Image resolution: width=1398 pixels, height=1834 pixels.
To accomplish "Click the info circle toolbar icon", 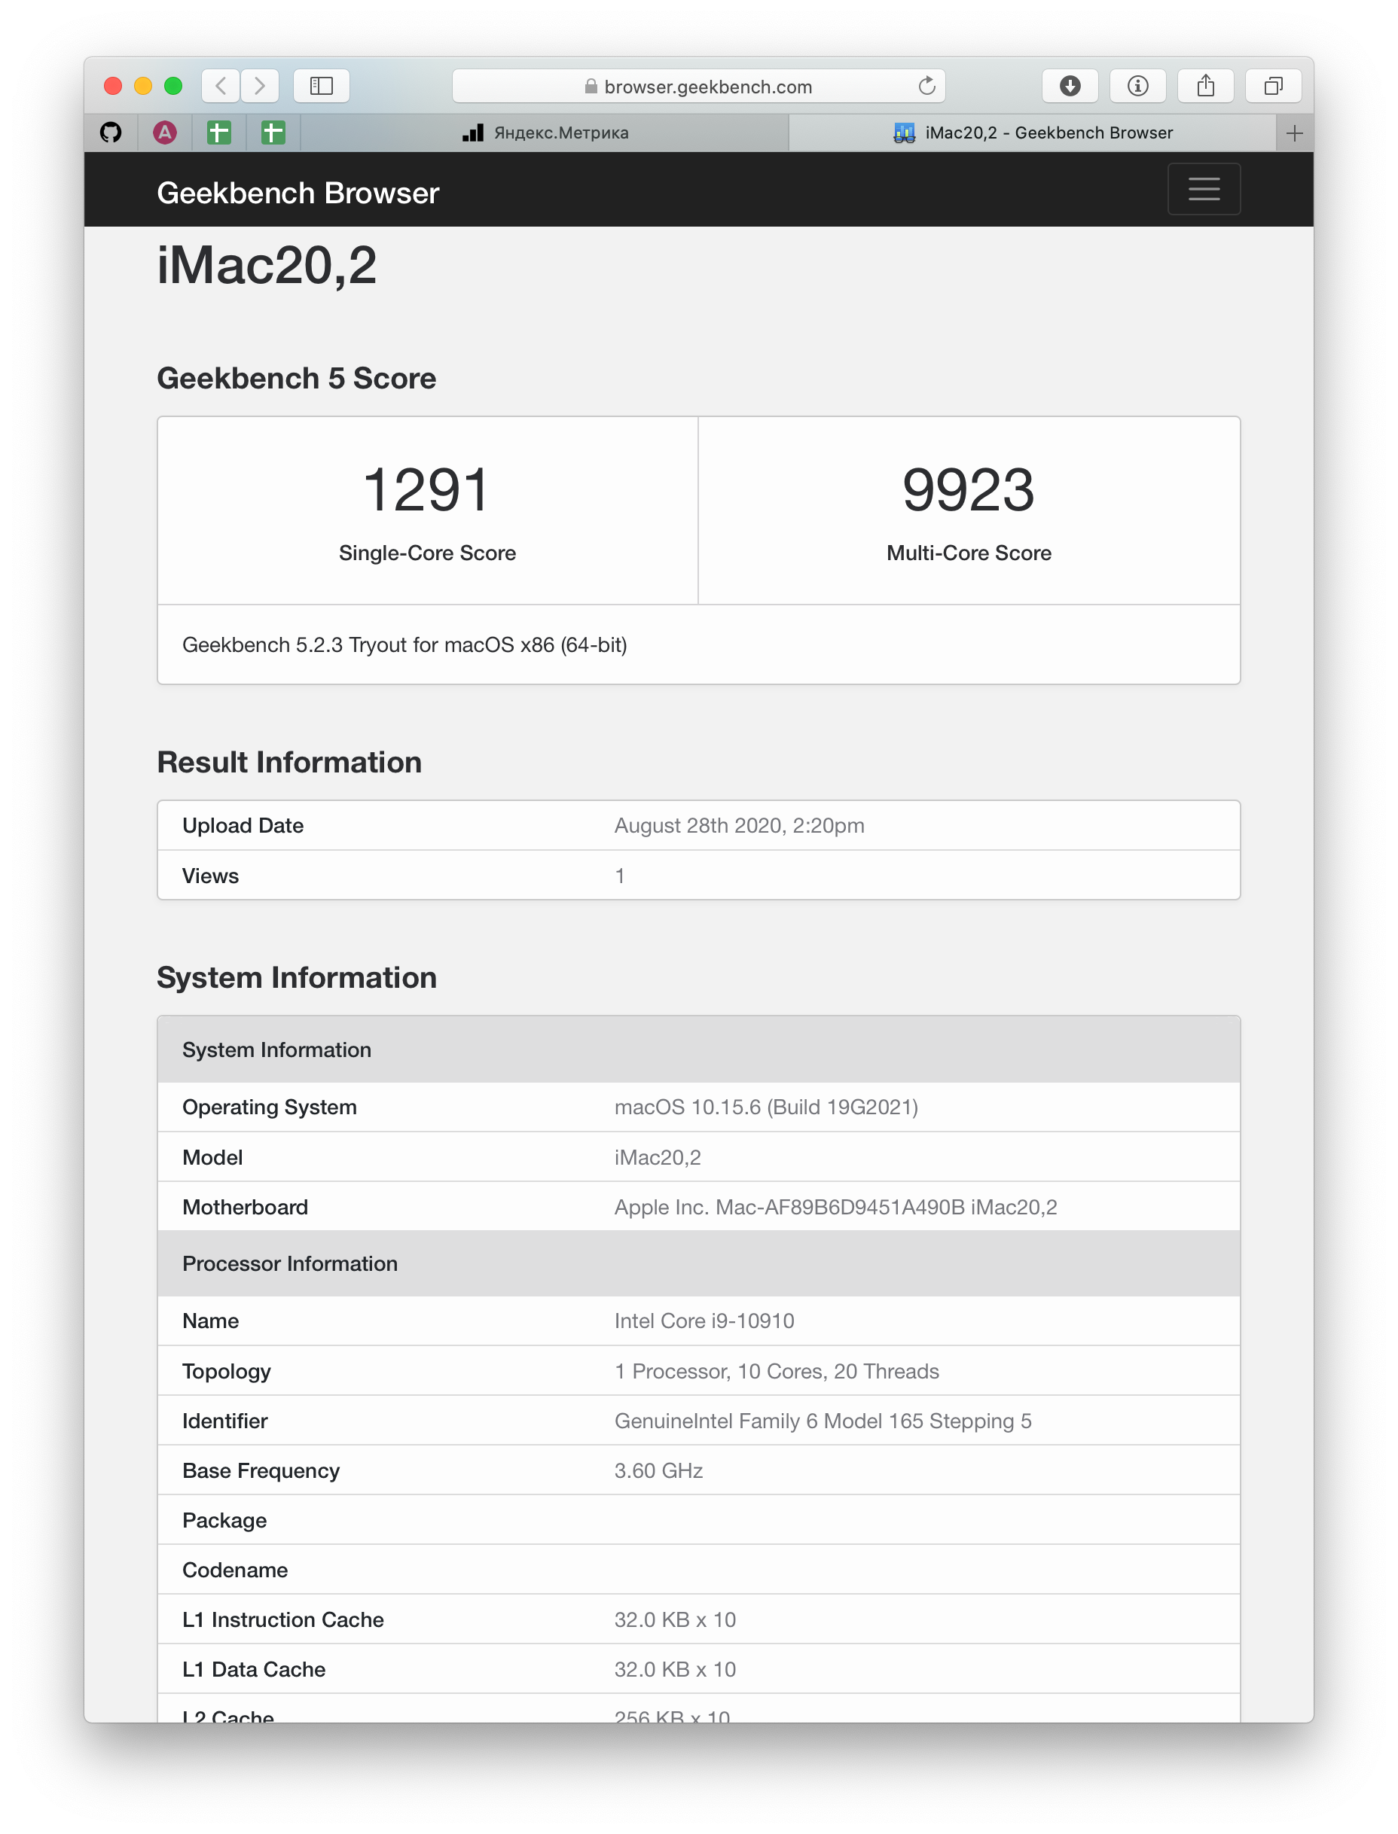I will tap(1137, 86).
